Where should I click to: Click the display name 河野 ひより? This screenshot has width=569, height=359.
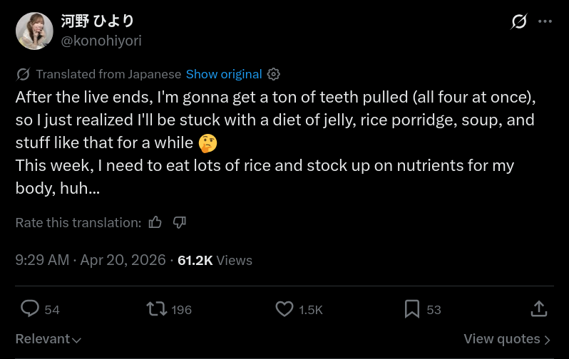click(x=98, y=21)
